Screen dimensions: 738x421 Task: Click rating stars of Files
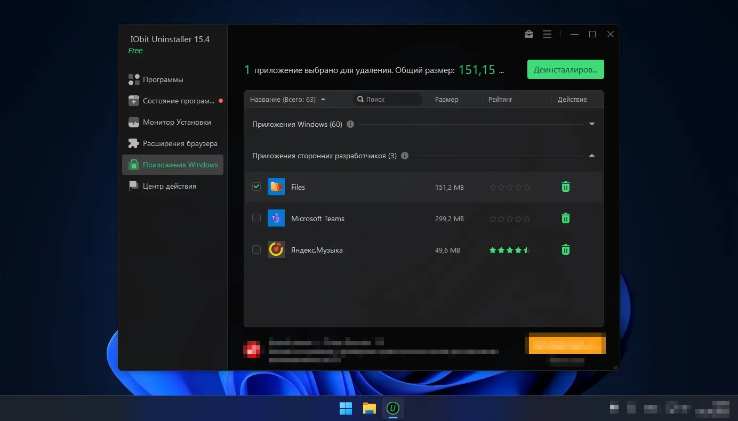(x=510, y=187)
